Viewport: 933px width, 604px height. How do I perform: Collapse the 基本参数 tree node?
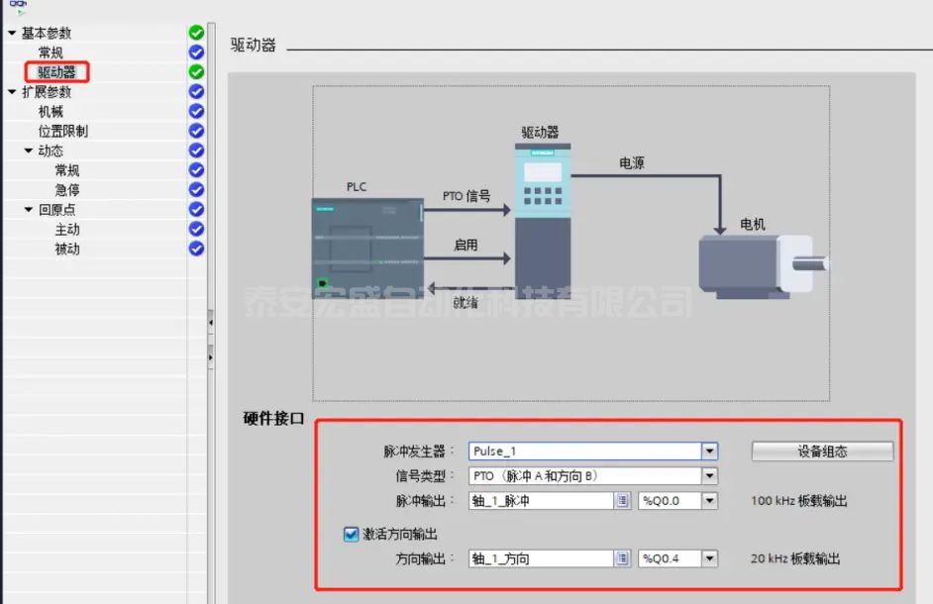pos(12,34)
